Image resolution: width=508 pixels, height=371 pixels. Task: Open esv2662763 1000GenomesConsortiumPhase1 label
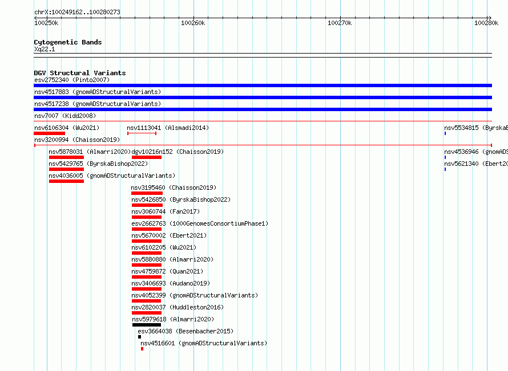[x=200, y=223]
